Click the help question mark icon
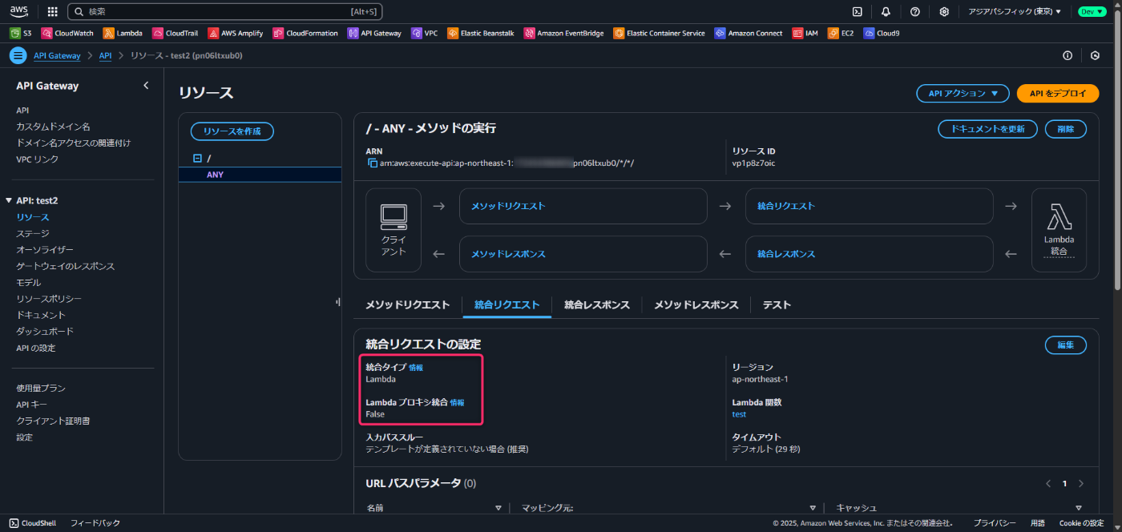Viewport: 1122px width, 532px height. [914, 11]
